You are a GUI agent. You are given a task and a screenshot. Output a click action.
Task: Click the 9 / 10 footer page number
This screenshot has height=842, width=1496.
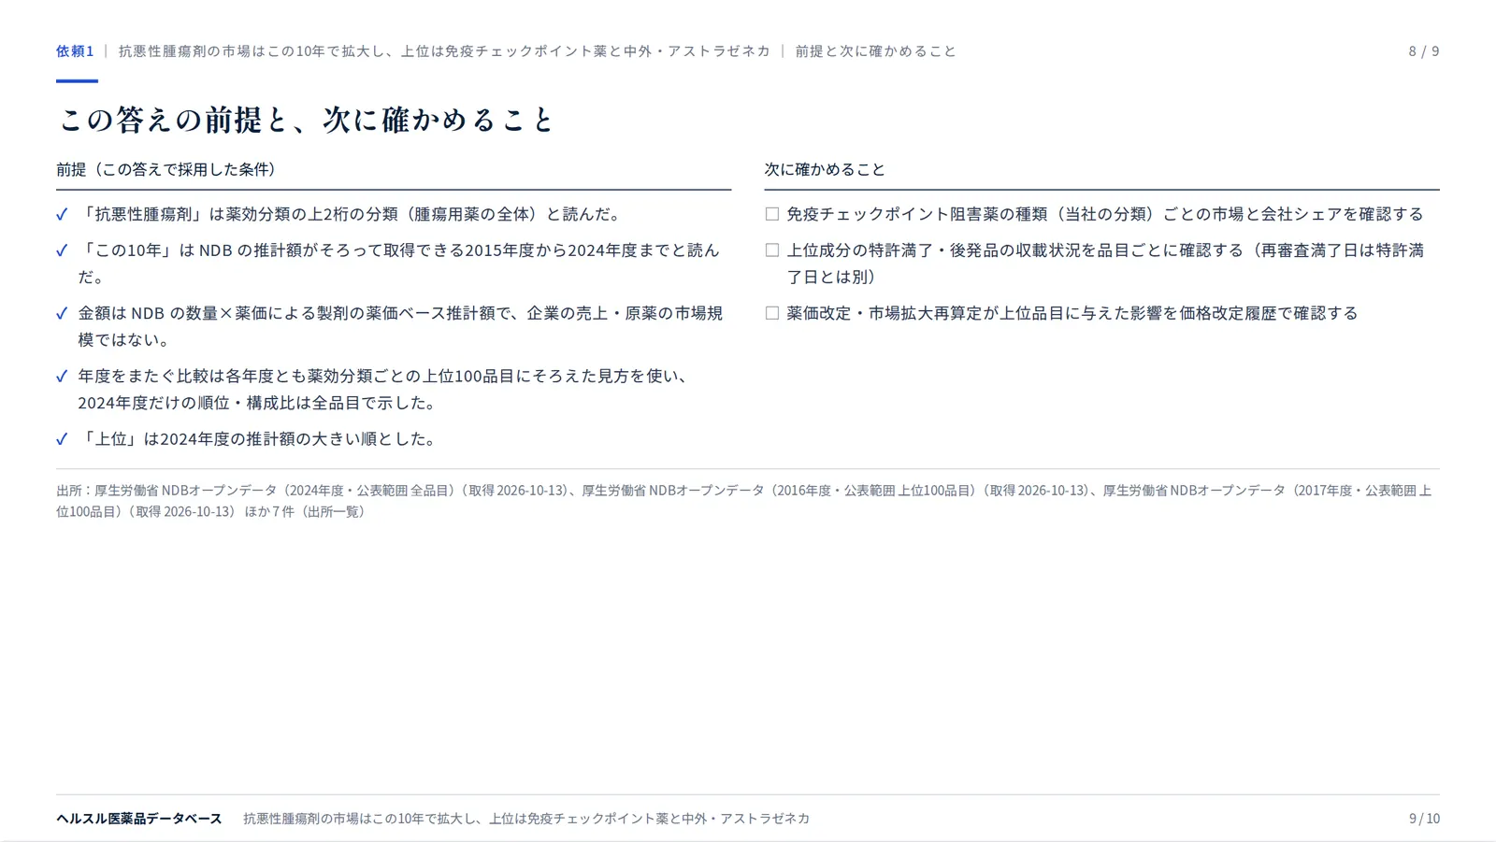(1424, 819)
